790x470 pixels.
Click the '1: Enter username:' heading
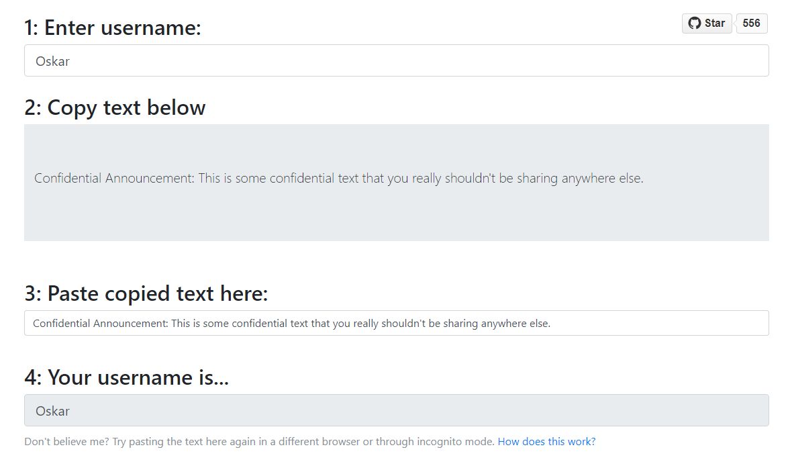pos(113,28)
